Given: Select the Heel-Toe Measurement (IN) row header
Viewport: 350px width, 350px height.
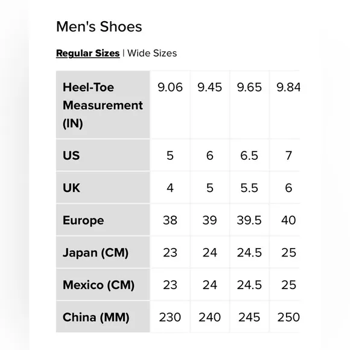Looking at the screenshot, I should click(x=103, y=104).
